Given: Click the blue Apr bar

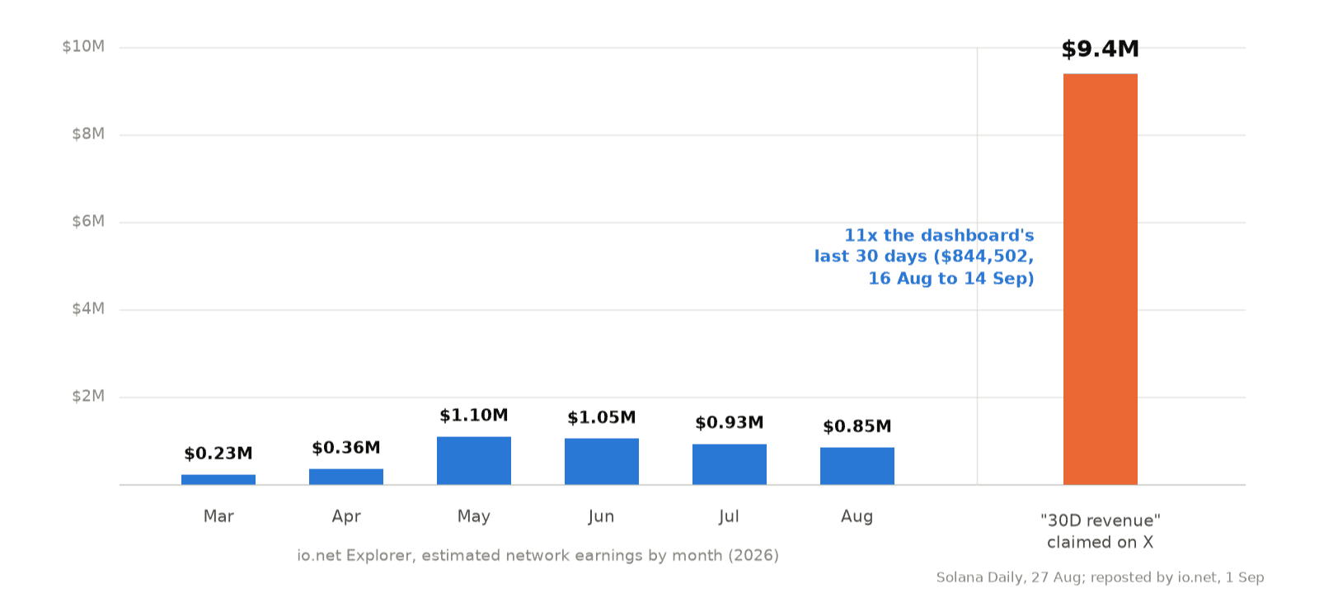Looking at the screenshot, I should pyautogui.click(x=346, y=477).
